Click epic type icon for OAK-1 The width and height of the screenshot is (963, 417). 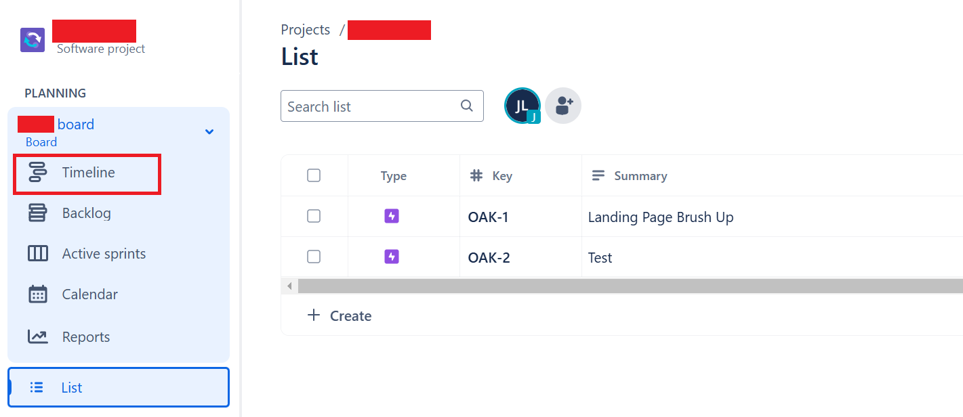tap(392, 216)
